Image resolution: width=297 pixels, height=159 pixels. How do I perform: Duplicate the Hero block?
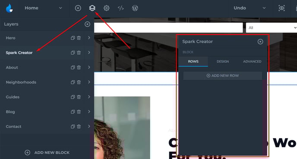73,38
